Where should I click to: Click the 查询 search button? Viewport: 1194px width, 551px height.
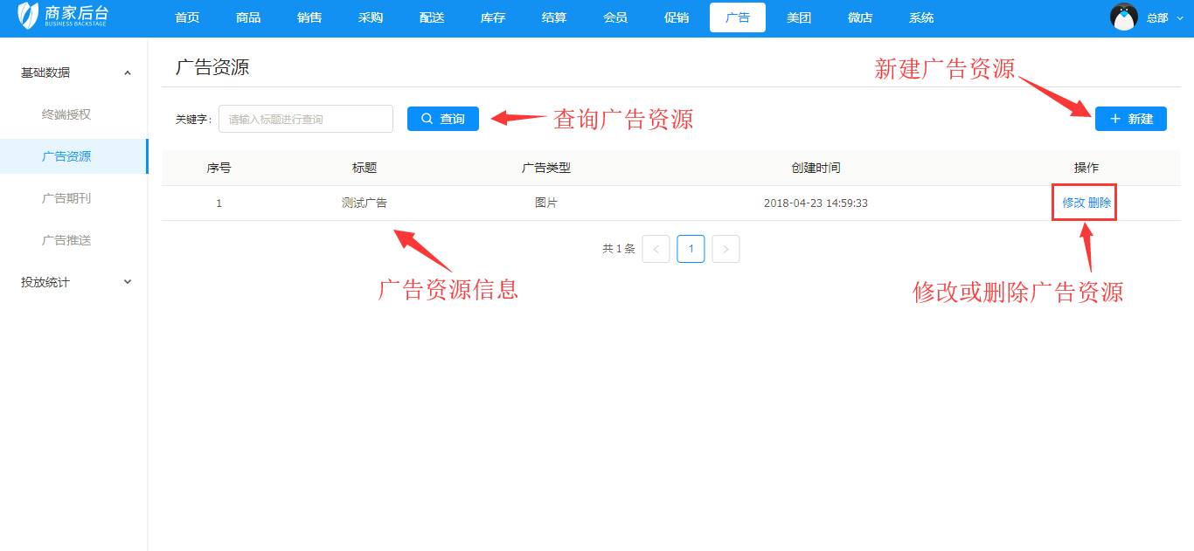[443, 119]
